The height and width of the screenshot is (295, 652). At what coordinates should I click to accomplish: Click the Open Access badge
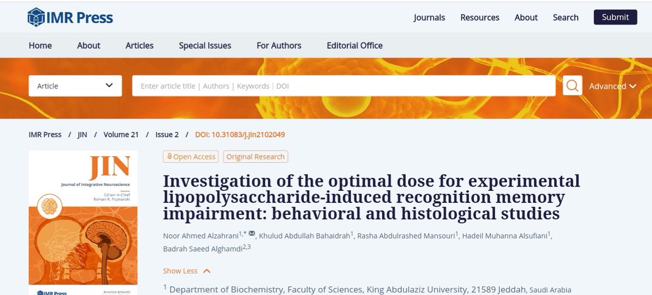click(191, 157)
